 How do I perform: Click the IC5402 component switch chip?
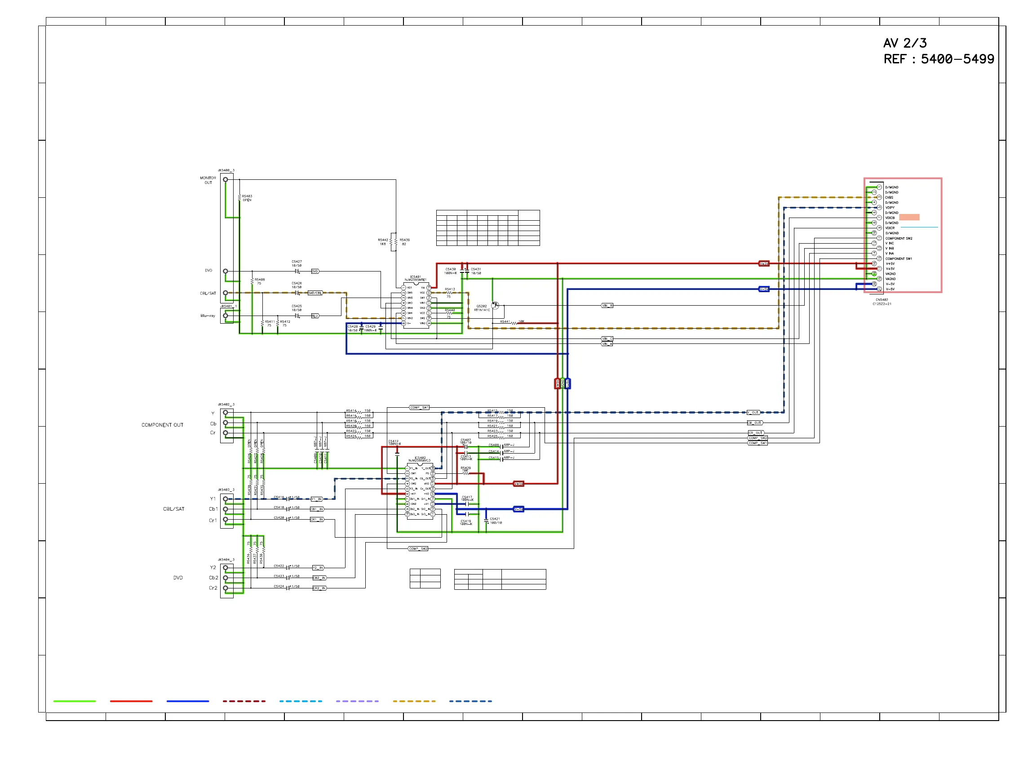[x=420, y=492]
